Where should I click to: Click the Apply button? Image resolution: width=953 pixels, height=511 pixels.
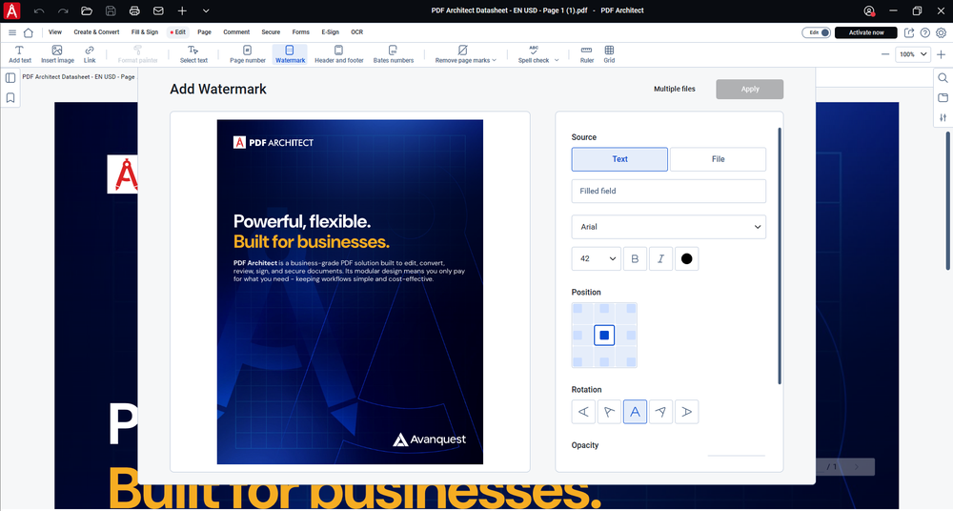[x=749, y=89]
